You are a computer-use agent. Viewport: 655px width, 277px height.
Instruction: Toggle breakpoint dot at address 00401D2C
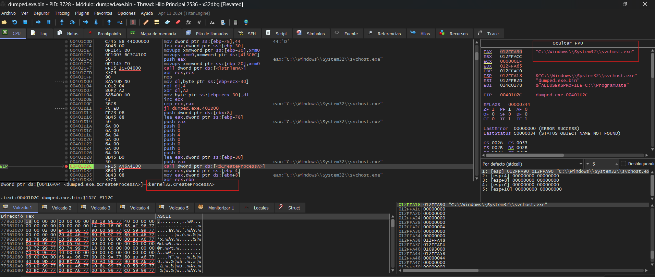[x=66, y=166]
